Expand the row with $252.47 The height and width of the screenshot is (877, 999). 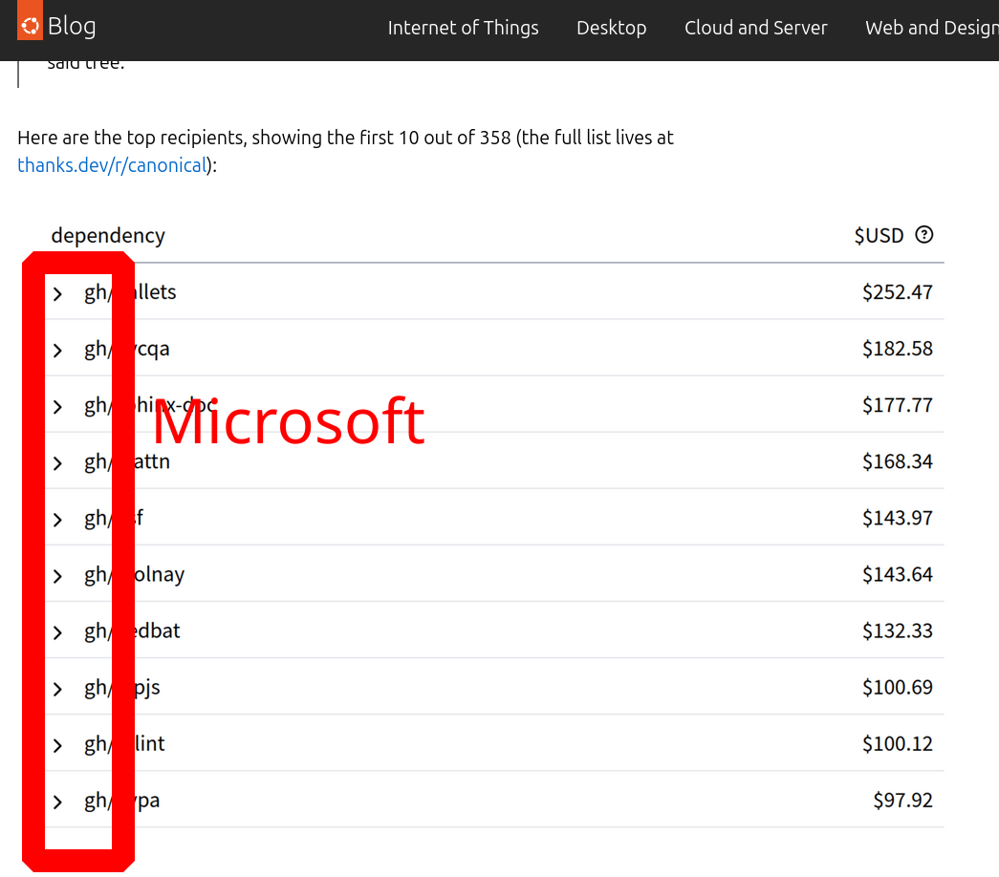point(58,293)
